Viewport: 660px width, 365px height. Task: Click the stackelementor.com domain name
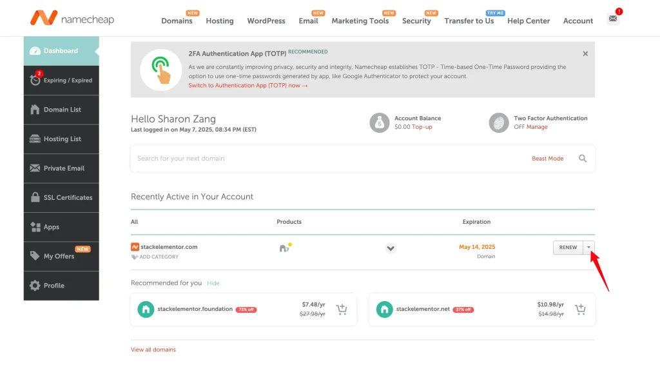click(x=169, y=247)
